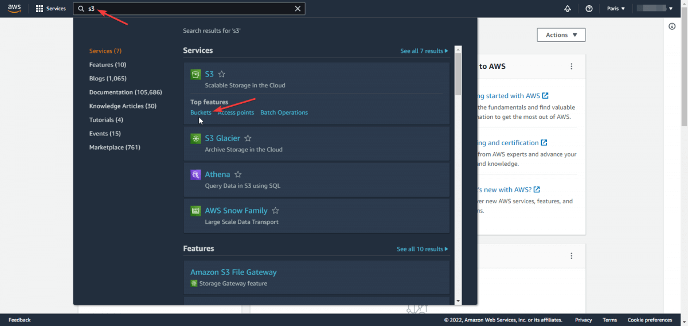Filter results by Tutorials (4)
This screenshot has height=326, width=688.
[106, 120]
